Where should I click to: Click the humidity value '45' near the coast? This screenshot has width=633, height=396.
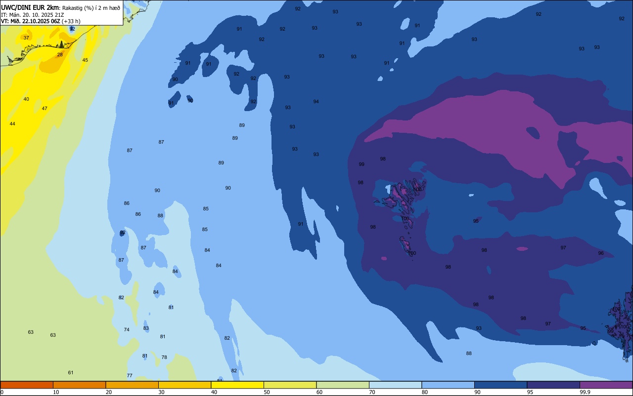click(85, 60)
